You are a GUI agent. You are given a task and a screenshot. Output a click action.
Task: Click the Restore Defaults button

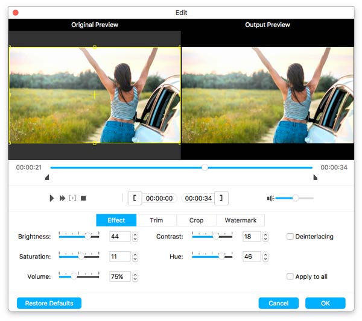49,303
